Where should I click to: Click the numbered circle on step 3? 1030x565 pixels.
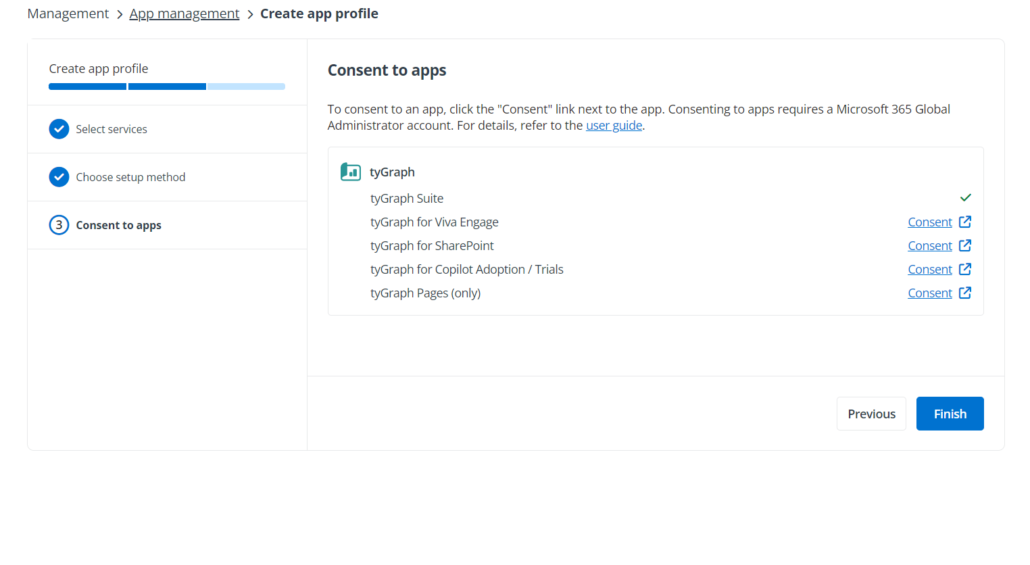click(x=59, y=224)
